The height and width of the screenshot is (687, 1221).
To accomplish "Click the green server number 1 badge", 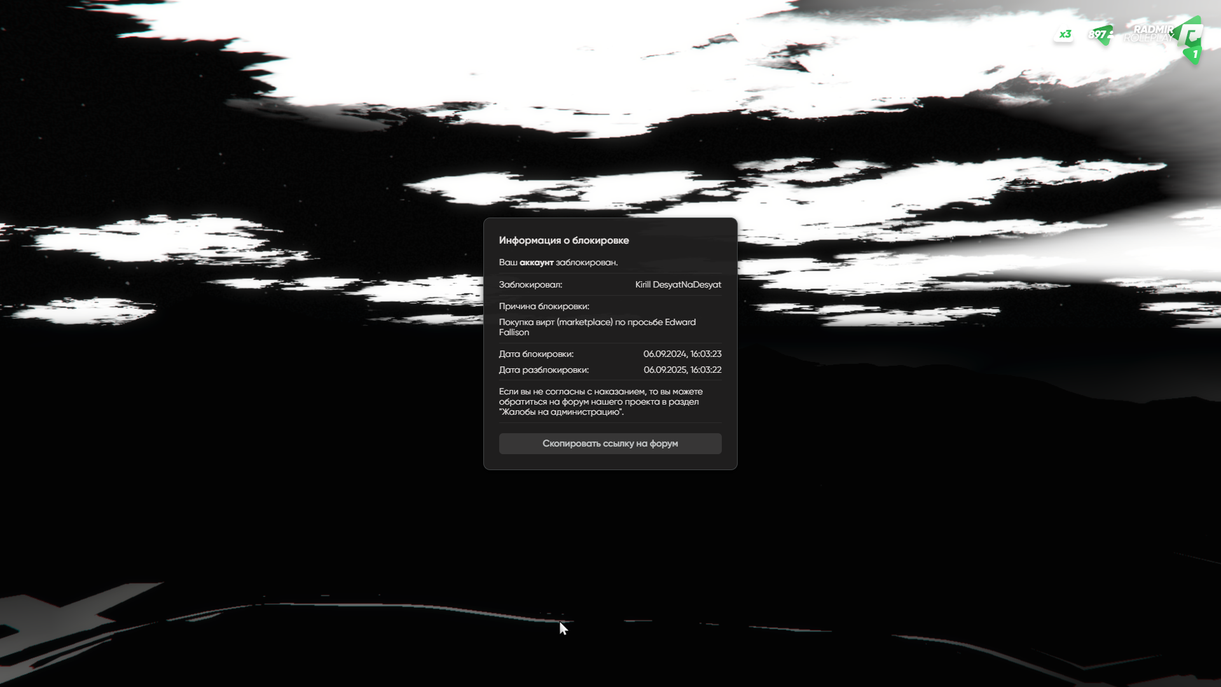I will point(1194,55).
